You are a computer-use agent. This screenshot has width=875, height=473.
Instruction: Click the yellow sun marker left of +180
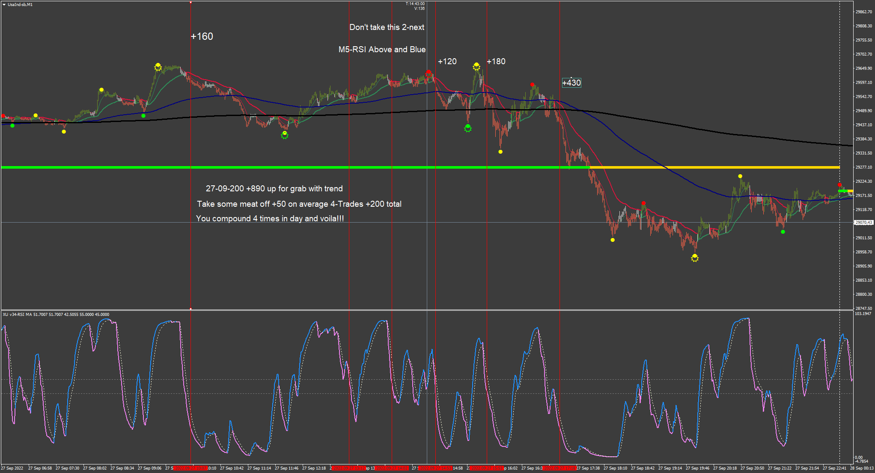click(476, 66)
